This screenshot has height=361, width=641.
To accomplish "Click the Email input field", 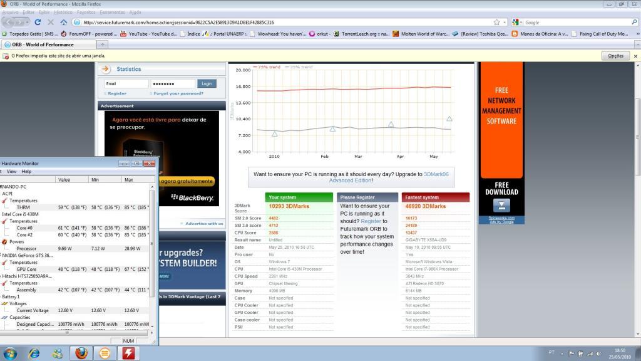I will (126, 83).
